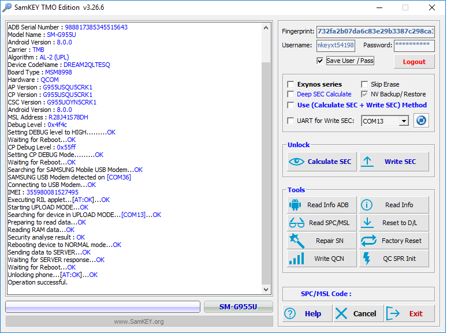The width and height of the screenshot is (473, 333).
Task: Click the CSC Version G955UOYN5CRK1 value
Action: 72,102
